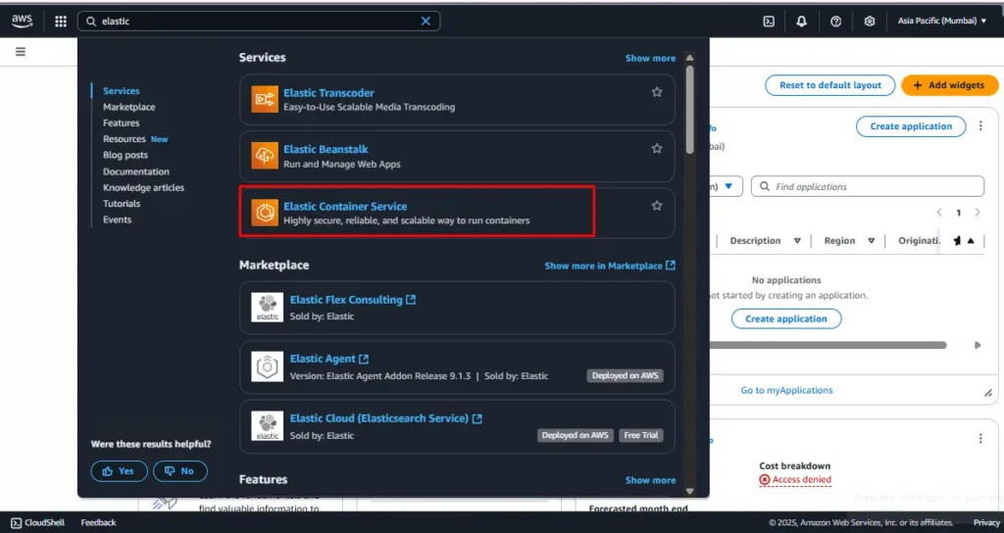This screenshot has width=1004, height=533.
Task: Click the Elastic Agent logo icon
Action: [267, 366]
